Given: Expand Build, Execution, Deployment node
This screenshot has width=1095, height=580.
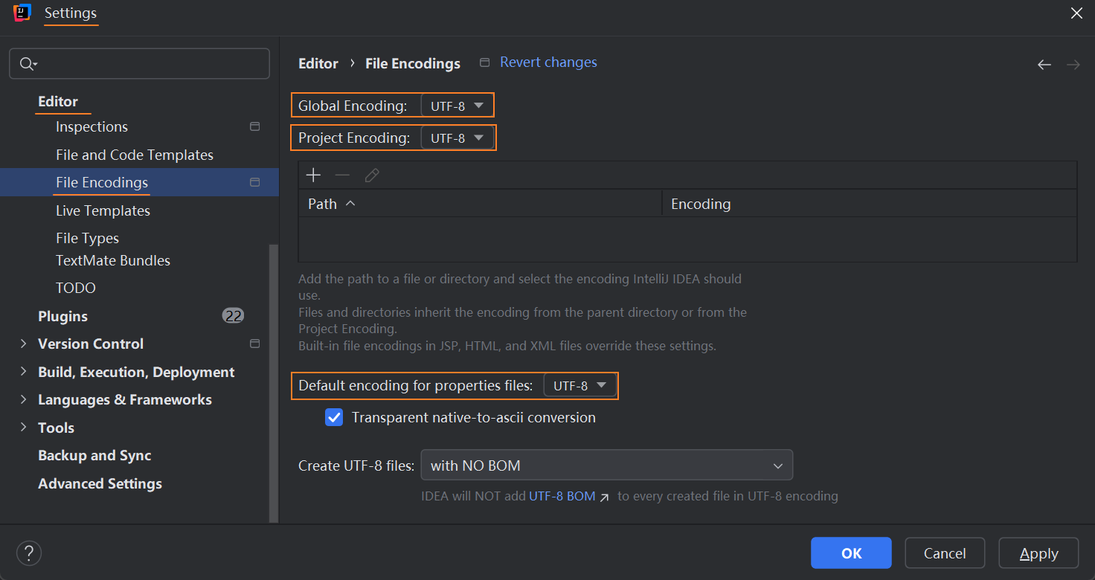Looking at the screenshot, I should (x=23, y=372).
